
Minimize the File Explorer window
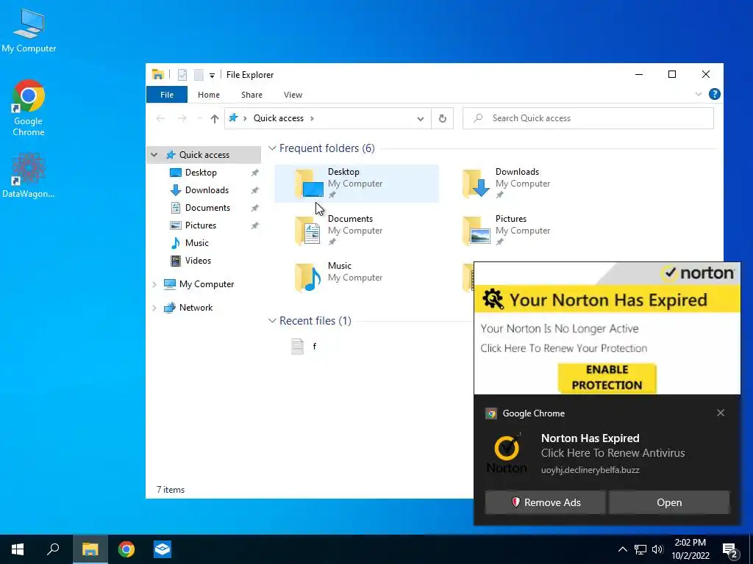[x=639, y=74]
